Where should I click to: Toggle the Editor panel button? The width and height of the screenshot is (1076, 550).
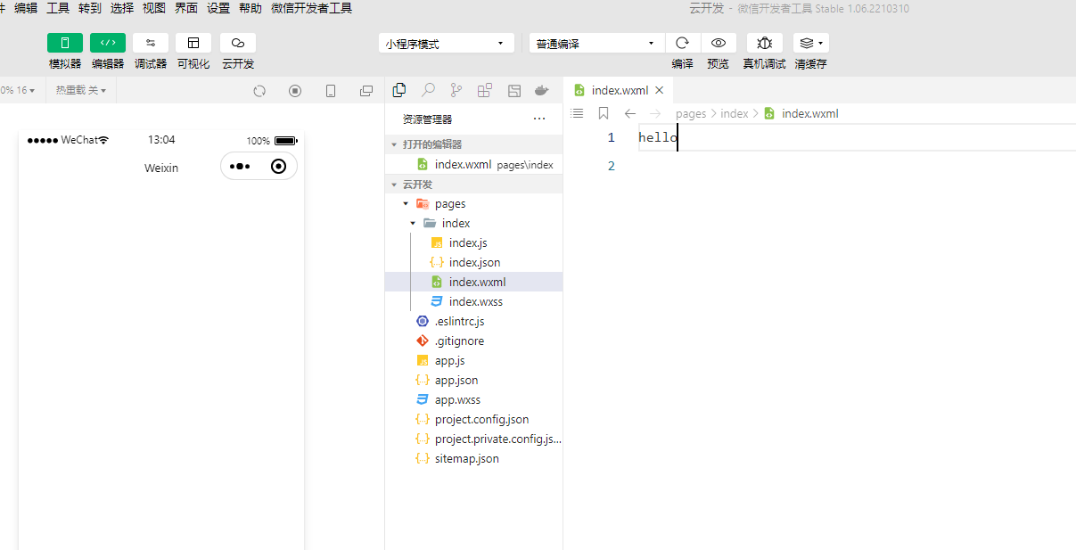(108, 43)
